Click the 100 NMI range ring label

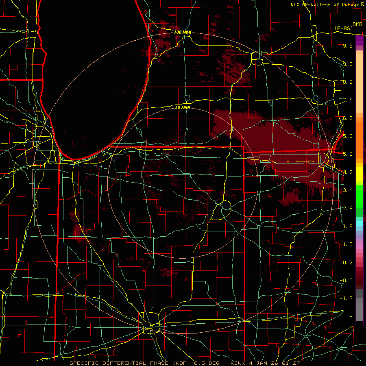click(183, 32)
